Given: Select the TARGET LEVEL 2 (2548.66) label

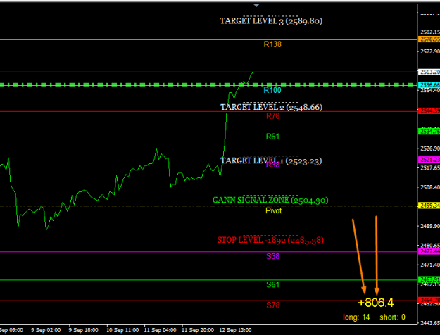Looking at the screenshot, I should click(x=271, y=107).
